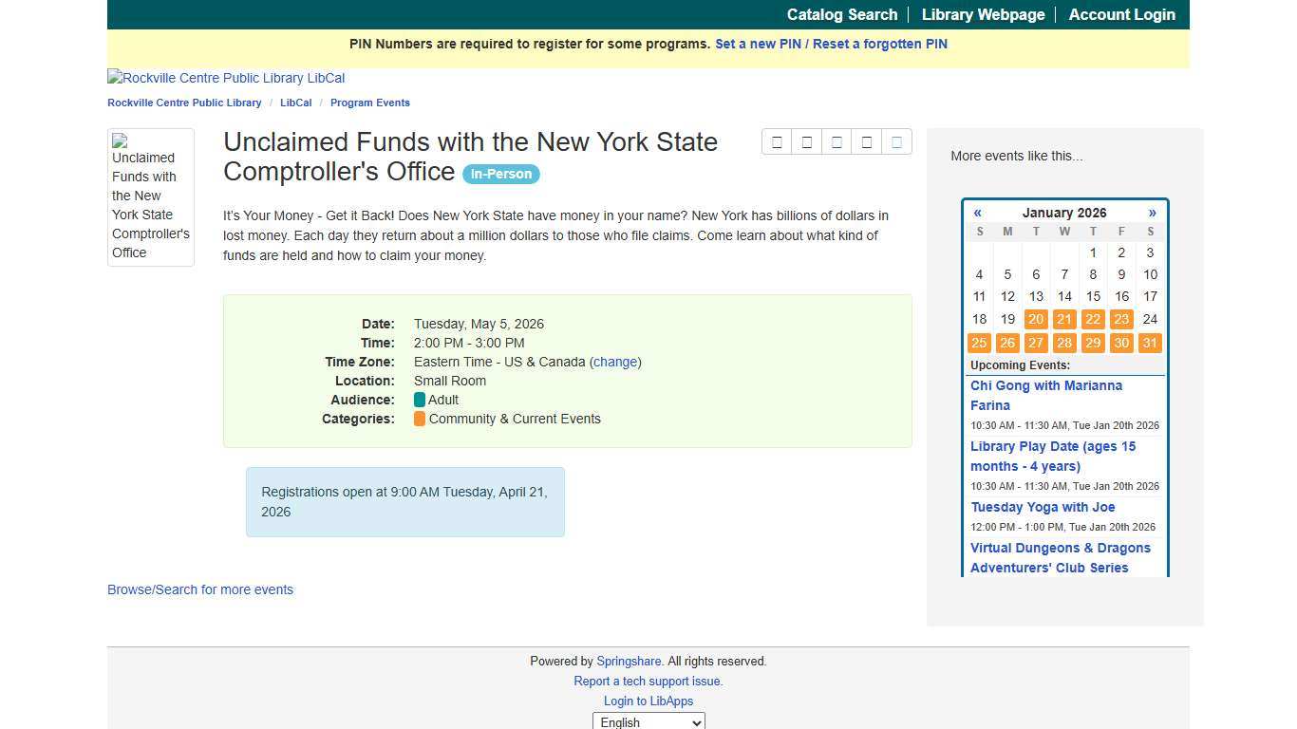Click the second button in the event action group
This screenshot has height=729, width=1297.
(807, 142)
